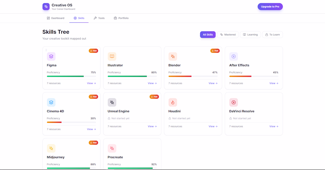Open View link on Illustrator card
The image size is (325, 170).
[152, 83]
